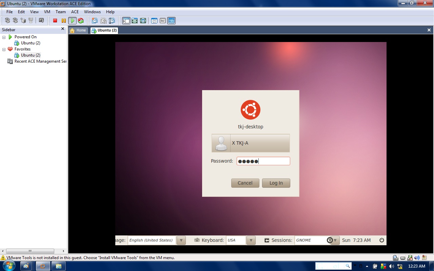Open the Team menu
This screenshot has width=434, height=271.
click(61, 12)
